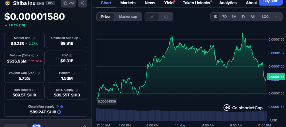286x127 pixels.
Task: Select the Price toggle
Action: [105, 17]
